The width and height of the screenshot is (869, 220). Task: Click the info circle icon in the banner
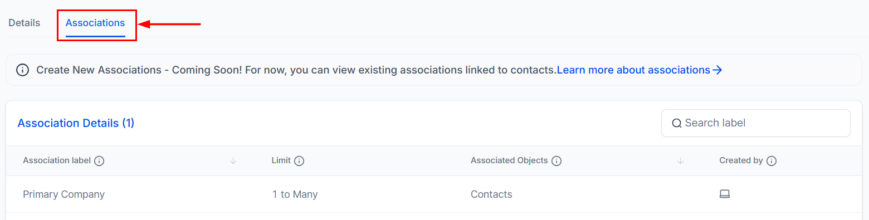coord(22,70)
